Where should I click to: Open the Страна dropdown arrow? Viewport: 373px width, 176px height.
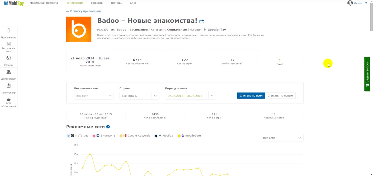point(155,96)
